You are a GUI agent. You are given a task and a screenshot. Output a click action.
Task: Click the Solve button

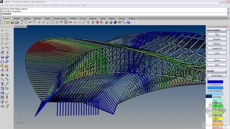tap(216, 65)
